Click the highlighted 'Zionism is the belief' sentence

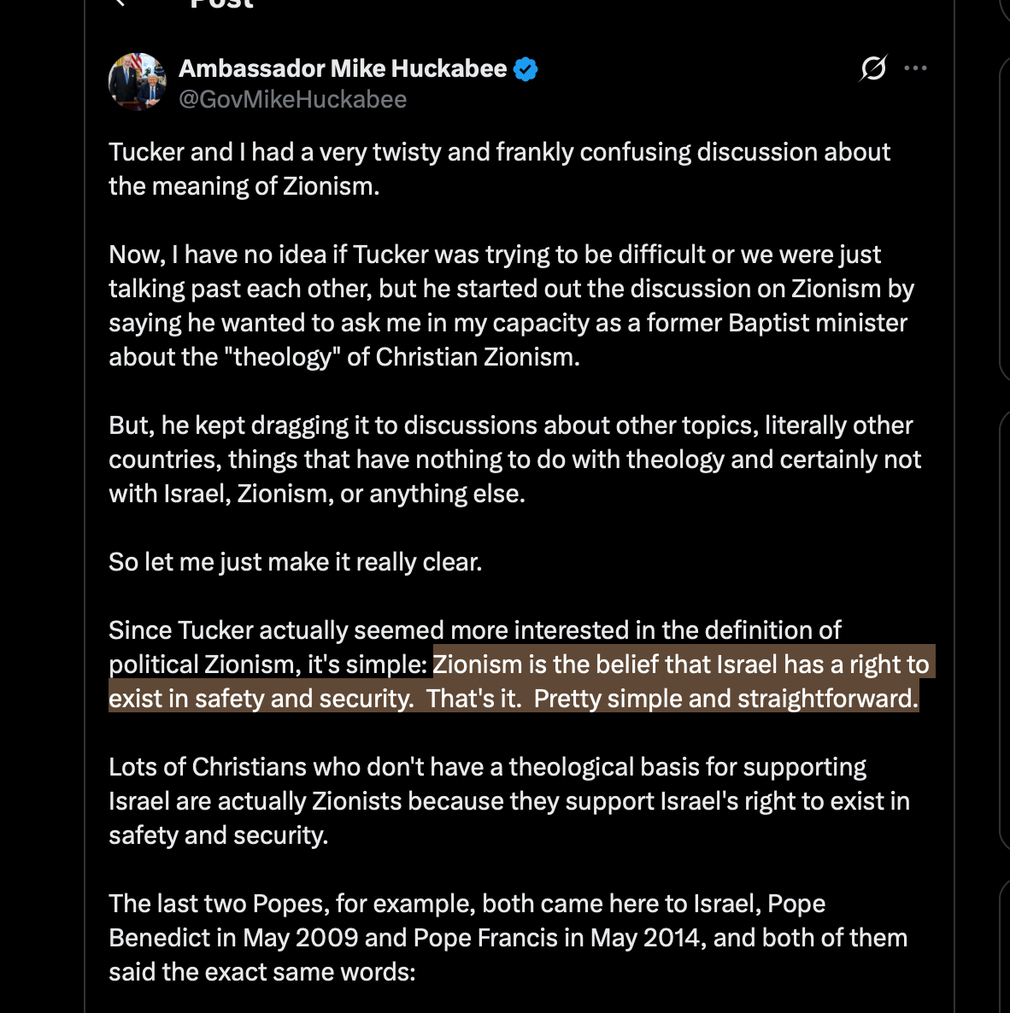click(681, 665)
